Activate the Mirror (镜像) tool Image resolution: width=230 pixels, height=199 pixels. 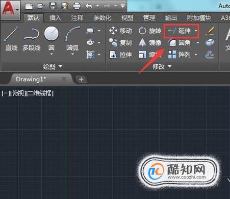click(150, 42)
